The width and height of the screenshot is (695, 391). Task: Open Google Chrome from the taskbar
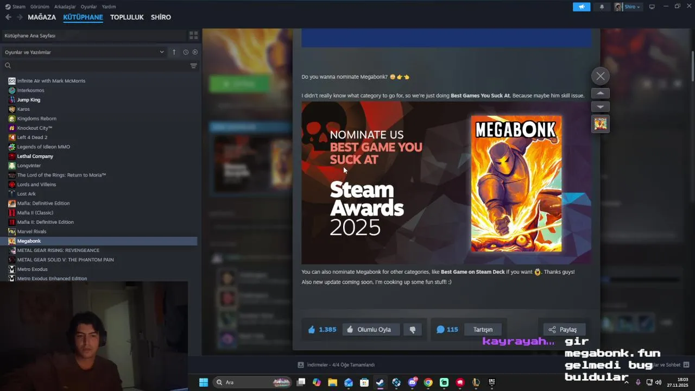point(428,382)
